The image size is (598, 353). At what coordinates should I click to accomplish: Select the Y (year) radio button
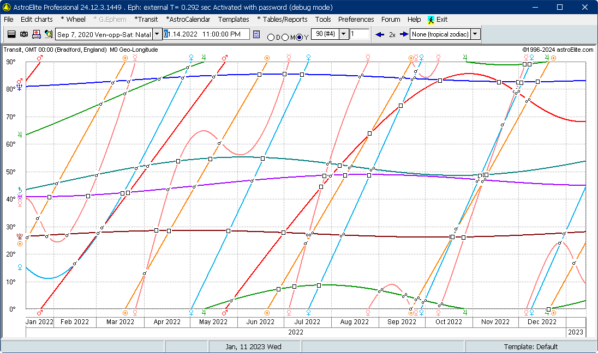click(300, 38)
